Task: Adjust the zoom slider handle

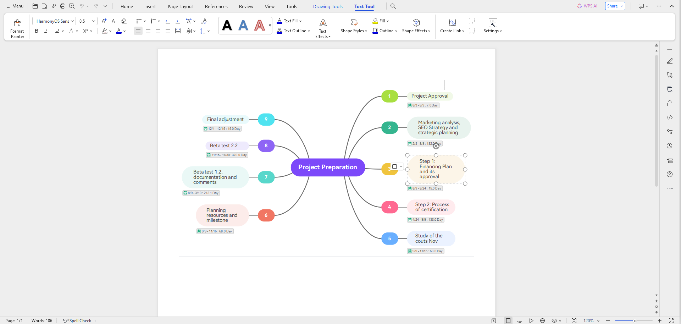Action: [635, 321]
